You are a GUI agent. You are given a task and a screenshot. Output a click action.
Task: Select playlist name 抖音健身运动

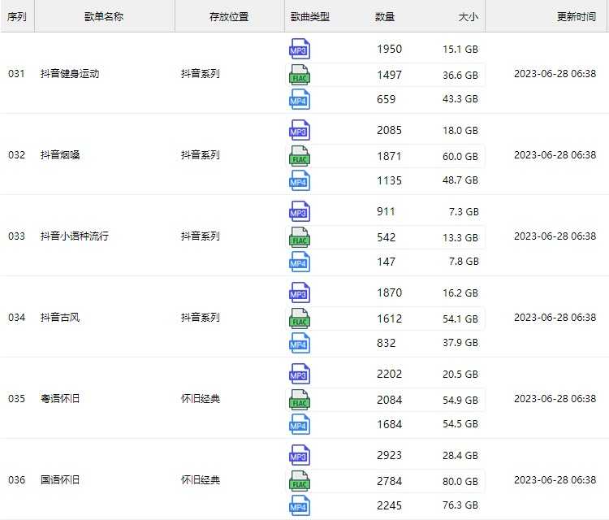click(x=70, y=73)
